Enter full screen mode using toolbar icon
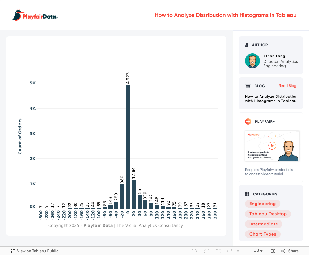The width and height of the screenshot is (309, 255). click(272, 251)
